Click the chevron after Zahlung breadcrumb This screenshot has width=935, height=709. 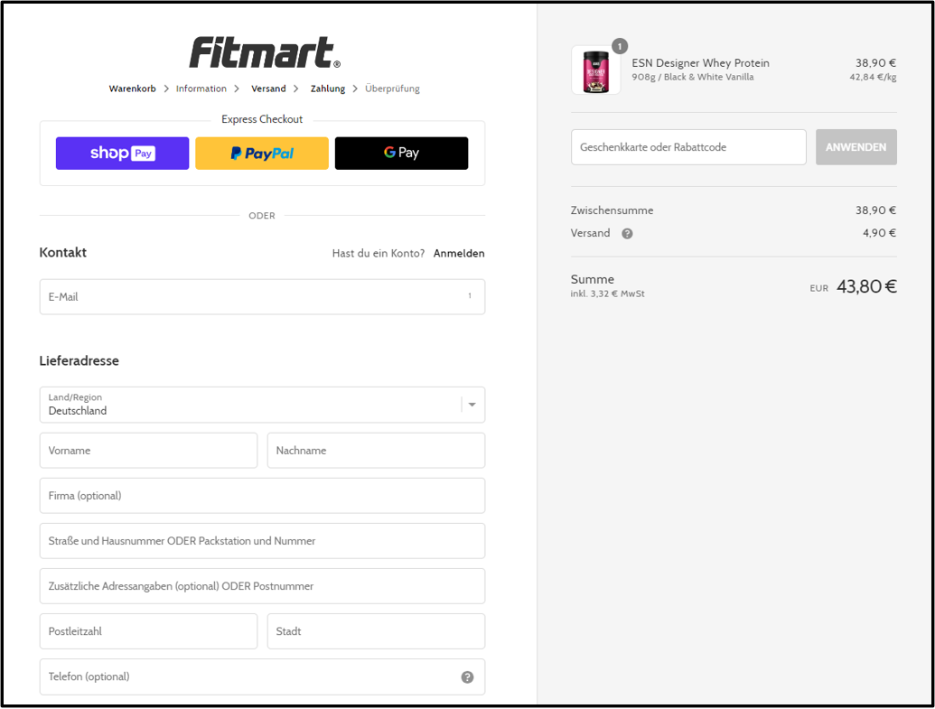click(355, 89)
